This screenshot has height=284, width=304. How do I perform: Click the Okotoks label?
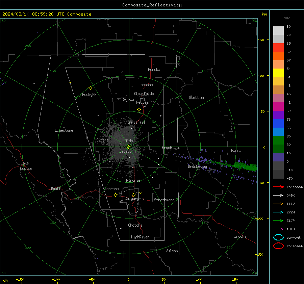point(135,225)
